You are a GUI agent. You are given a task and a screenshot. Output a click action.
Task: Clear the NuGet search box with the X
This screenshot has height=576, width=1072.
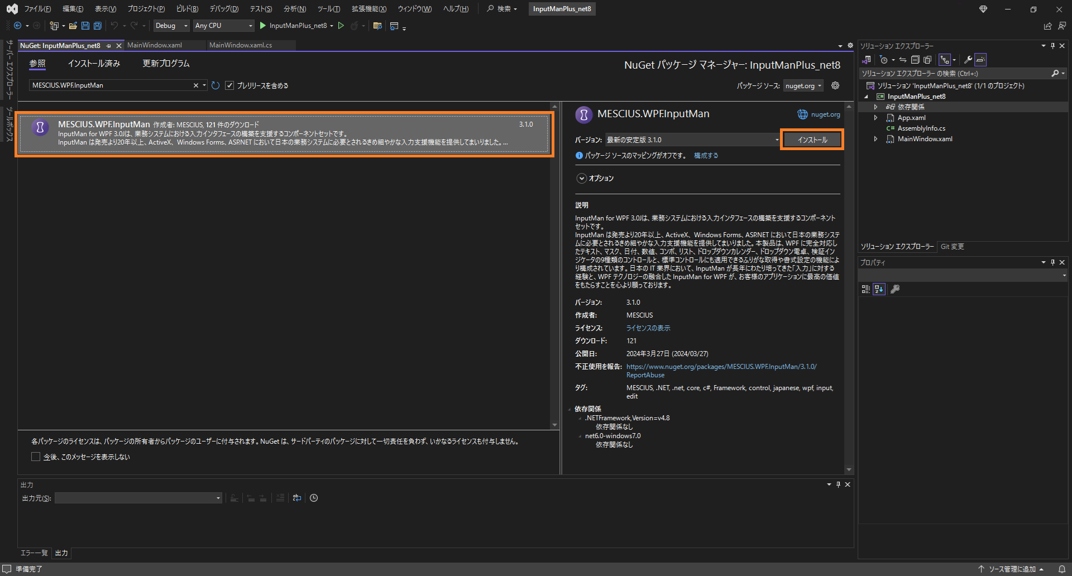pyautogui.click(x=196, y=85)
